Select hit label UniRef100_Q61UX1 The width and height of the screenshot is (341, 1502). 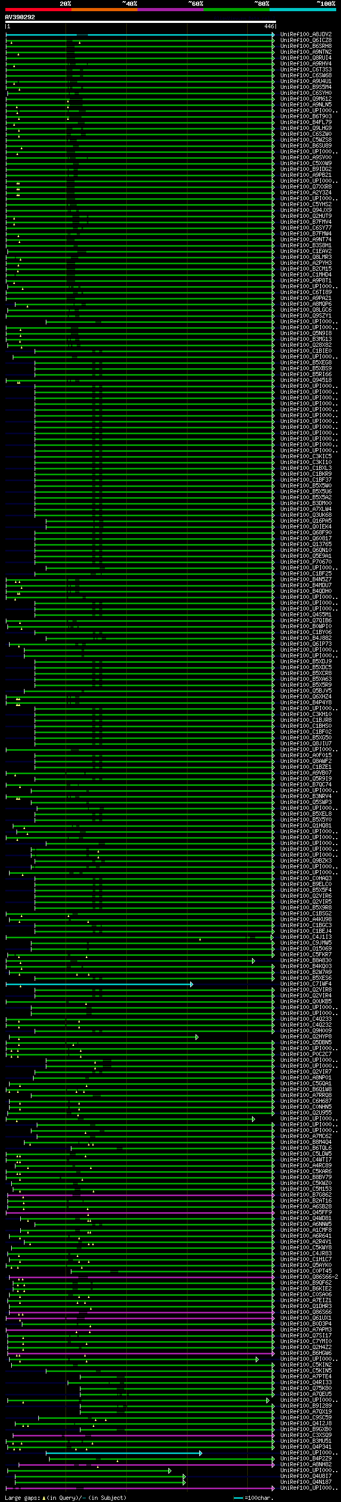click(305, 1318)
